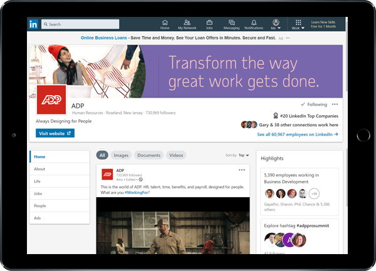Viewport: 376px width, 271px height.
Task: Click the ADP logo on the post
Action: pyautogui.click(x=107, y=174)
